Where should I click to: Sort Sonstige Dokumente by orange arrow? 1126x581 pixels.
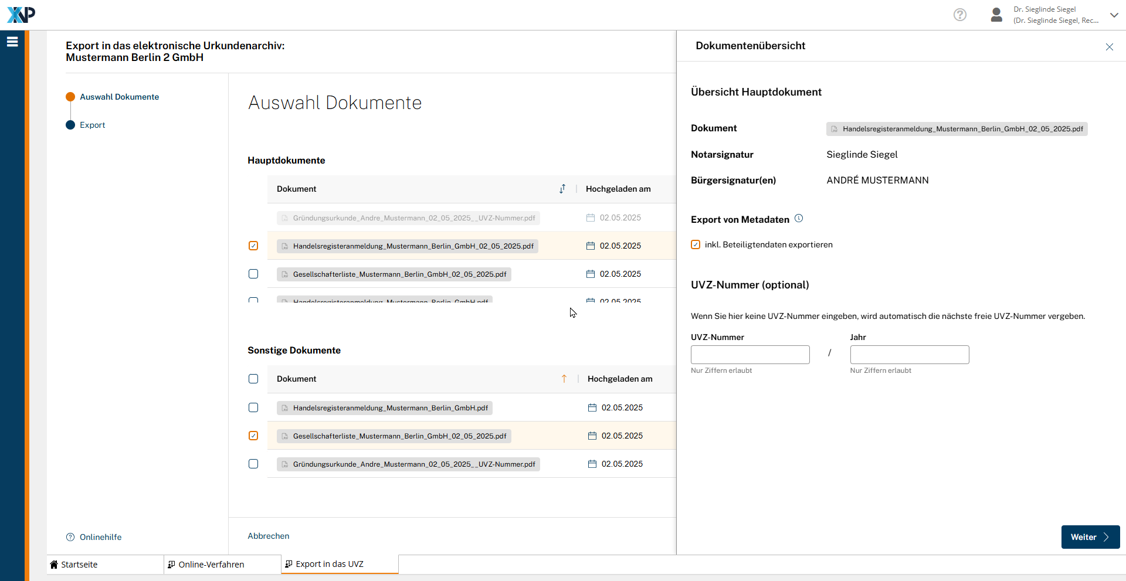pos(564,379)
